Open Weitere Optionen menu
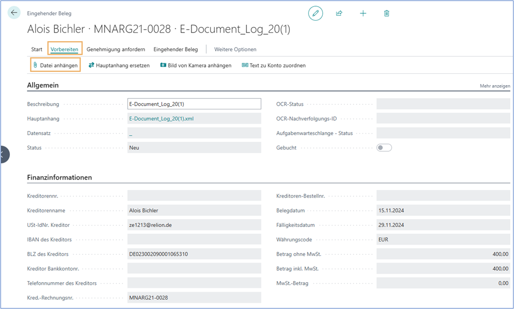514x309 pixels. [x=235, y=50]
